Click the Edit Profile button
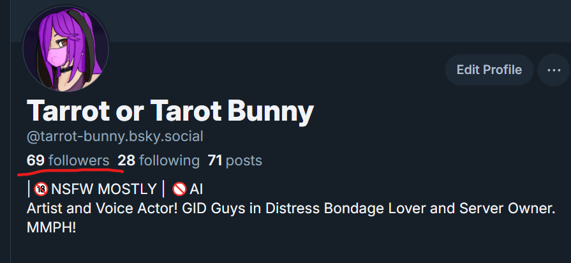 point(489,70)
